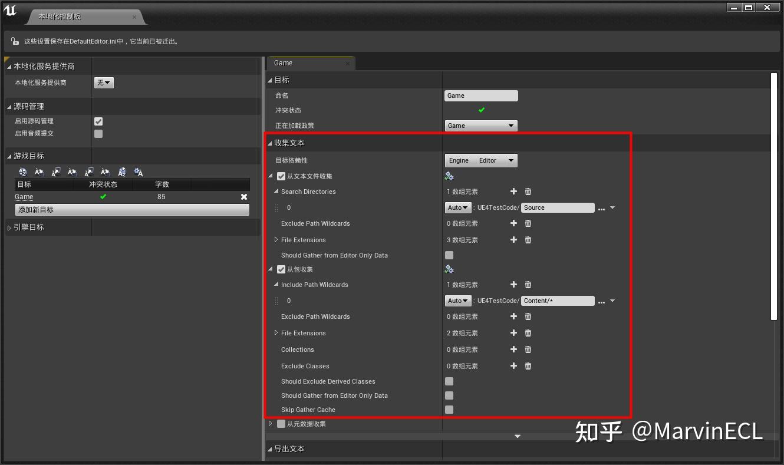Screen dimensions: 784x465
Task: Click the gather settings icon beside 从文本文件收集
Action: [x=449, y=176]
